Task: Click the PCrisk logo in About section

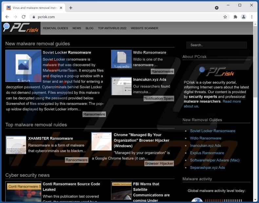Action: pyautogui.click(x=216, y=72)
